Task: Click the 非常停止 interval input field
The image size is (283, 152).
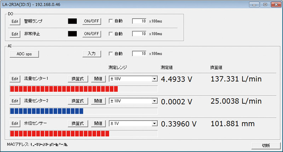Action: [139, 34]
